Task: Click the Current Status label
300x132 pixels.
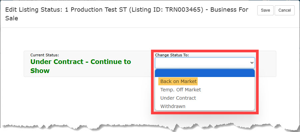Action: click(45, 55)
